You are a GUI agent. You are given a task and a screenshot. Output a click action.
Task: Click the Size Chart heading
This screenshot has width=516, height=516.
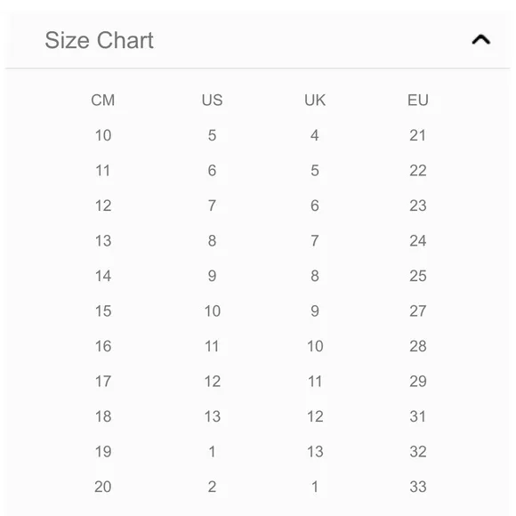click(99, 40)
